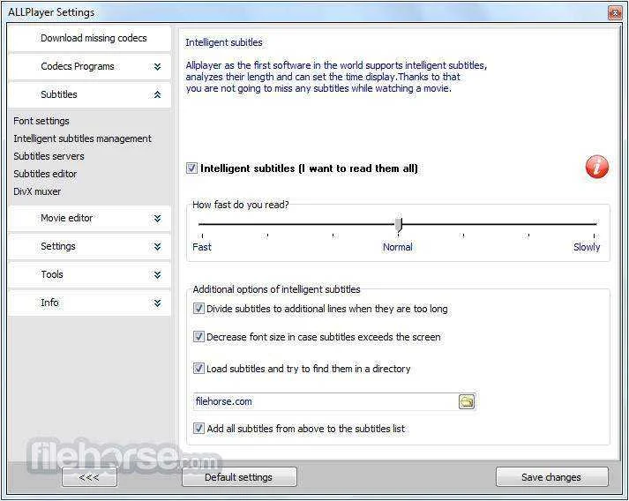Open Font settings page

pyautogui.click(x=41, y=121)
